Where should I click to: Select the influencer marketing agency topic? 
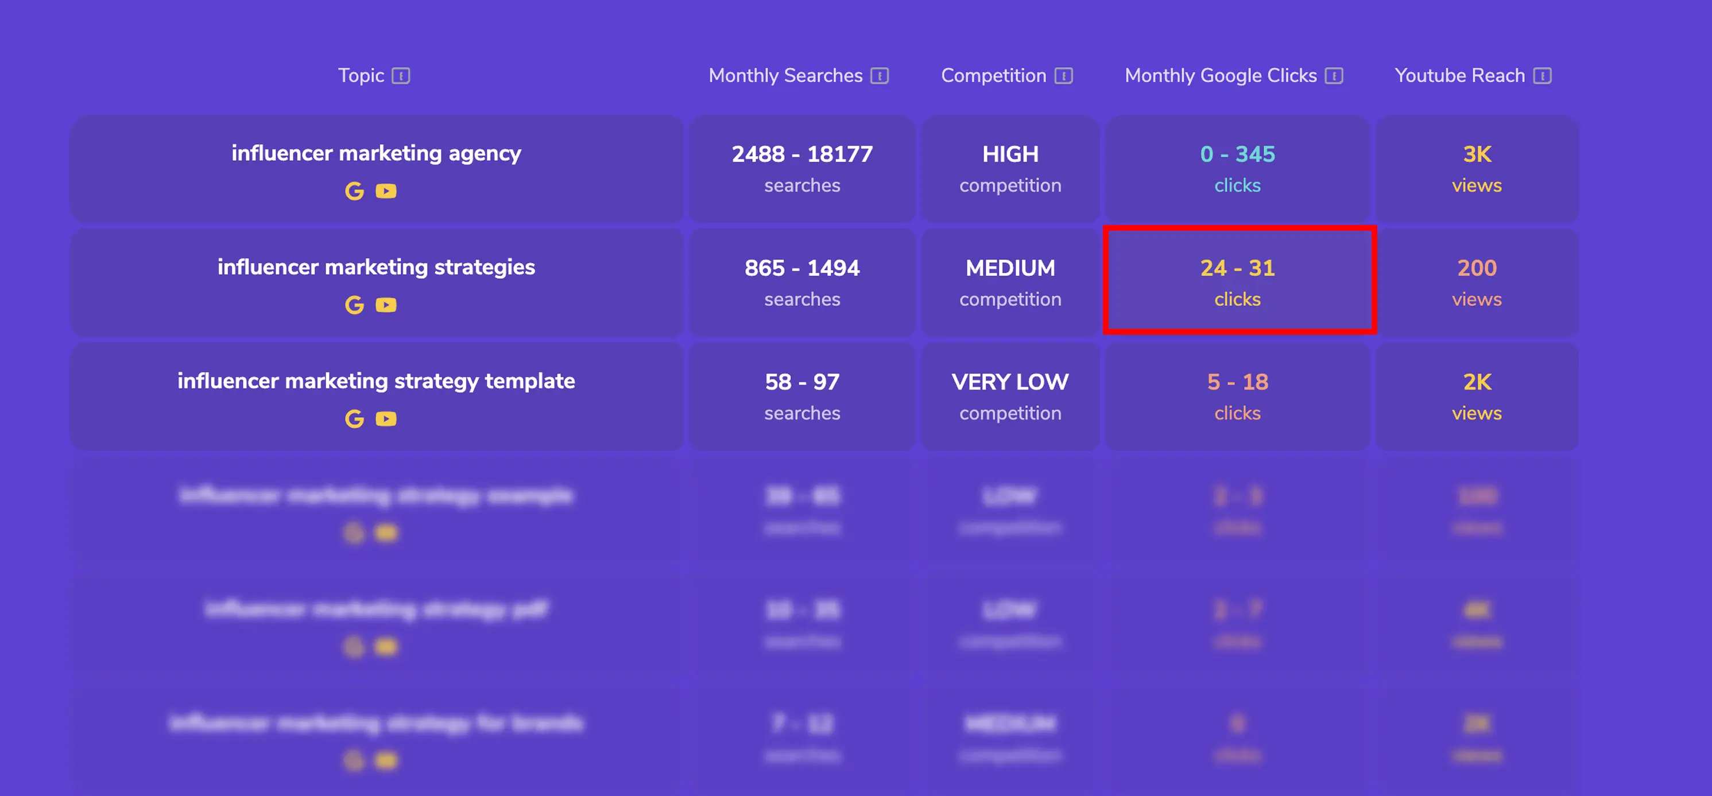coord(376,153)
